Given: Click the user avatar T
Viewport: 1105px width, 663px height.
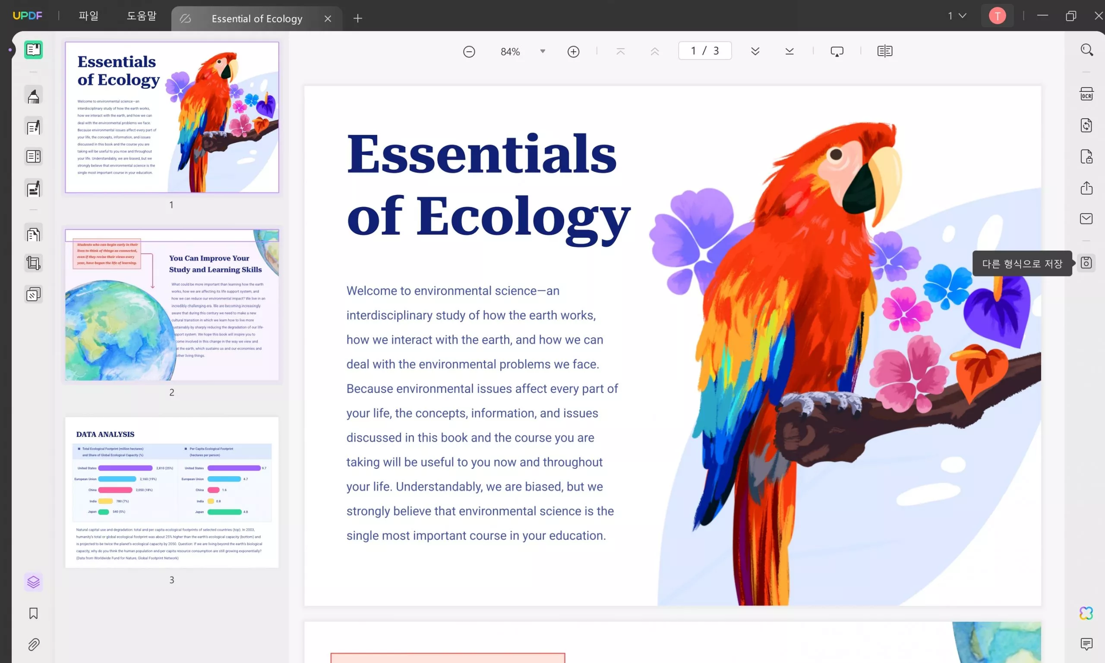Looking at the screenshot, I should pos(997,16).
